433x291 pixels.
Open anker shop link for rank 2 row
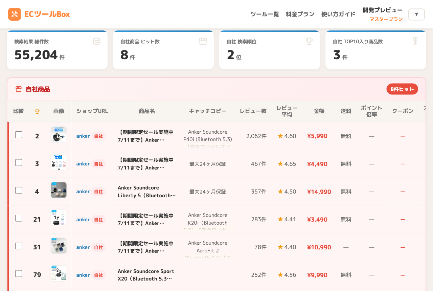83,136
